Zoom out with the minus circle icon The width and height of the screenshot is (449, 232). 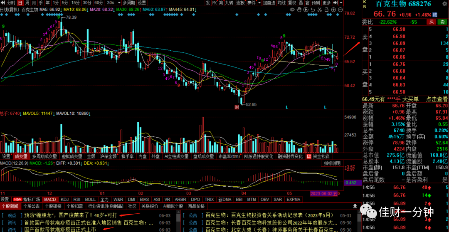tap(340, 10)
